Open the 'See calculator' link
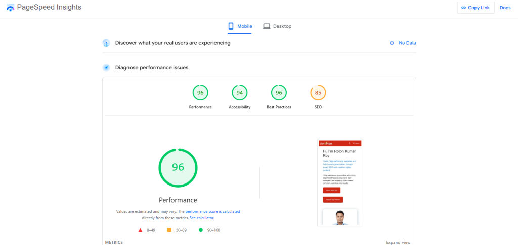Image resolution: width=518 pixels, height=245 pixels. tap(202, 218)
